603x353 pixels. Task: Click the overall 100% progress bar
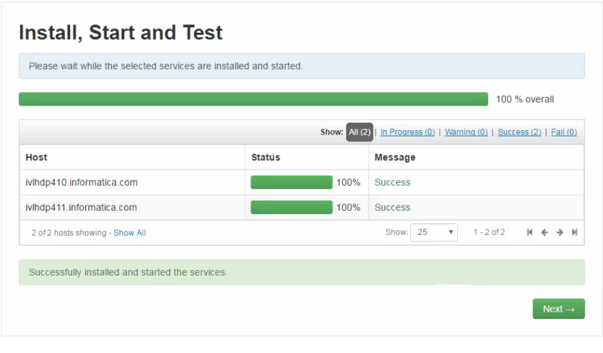[x=253, y=99]
